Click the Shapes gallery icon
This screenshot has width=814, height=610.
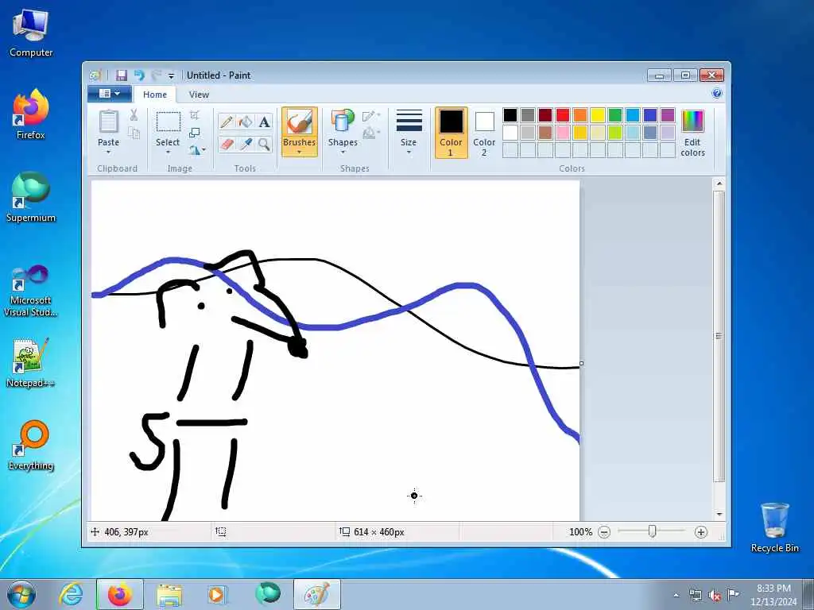tap(343, 122)
